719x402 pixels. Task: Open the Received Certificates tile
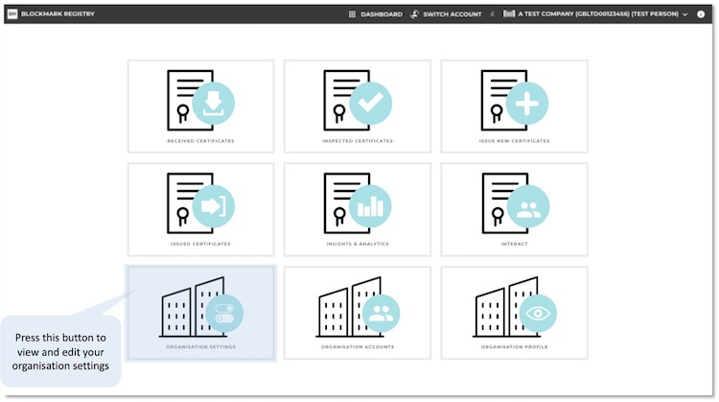coord(200,106)
